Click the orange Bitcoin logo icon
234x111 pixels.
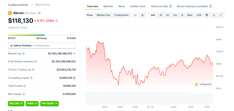(10, 13)
